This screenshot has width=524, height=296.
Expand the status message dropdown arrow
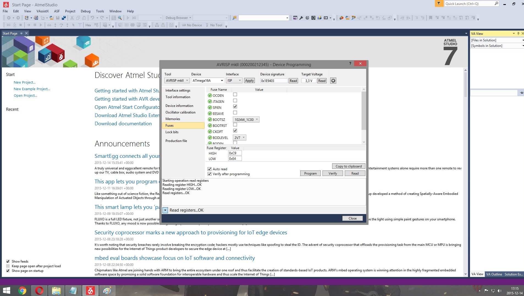(x=165, y=210)
